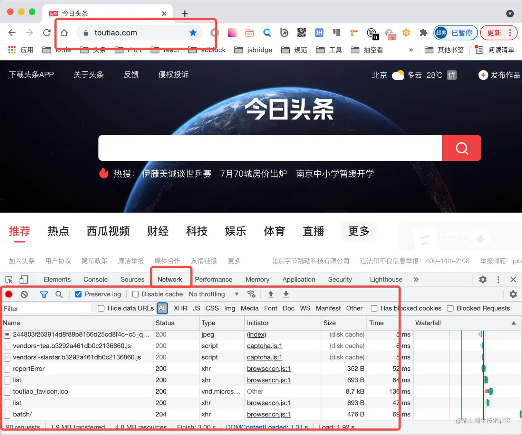Stop recording network log
Screen dimensions: 522x435
[9, 294]
